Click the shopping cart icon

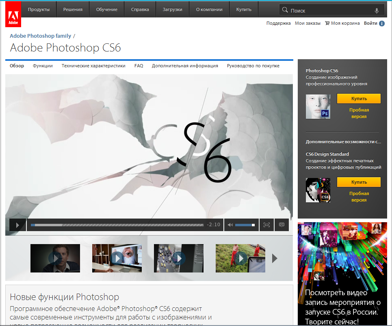(327, 23)
